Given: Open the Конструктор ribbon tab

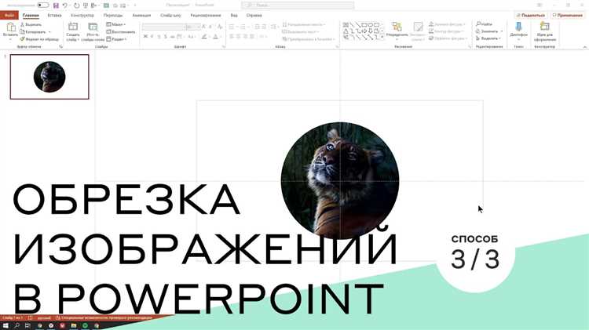Looking at the screenshot, I should [x=82, y=16].
